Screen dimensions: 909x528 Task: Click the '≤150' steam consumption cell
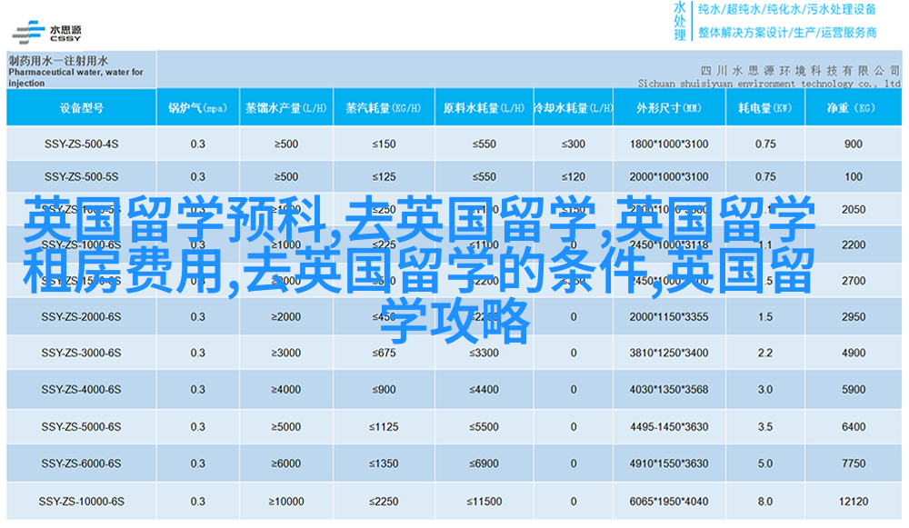pyautogui.click(x=384, y=144)
